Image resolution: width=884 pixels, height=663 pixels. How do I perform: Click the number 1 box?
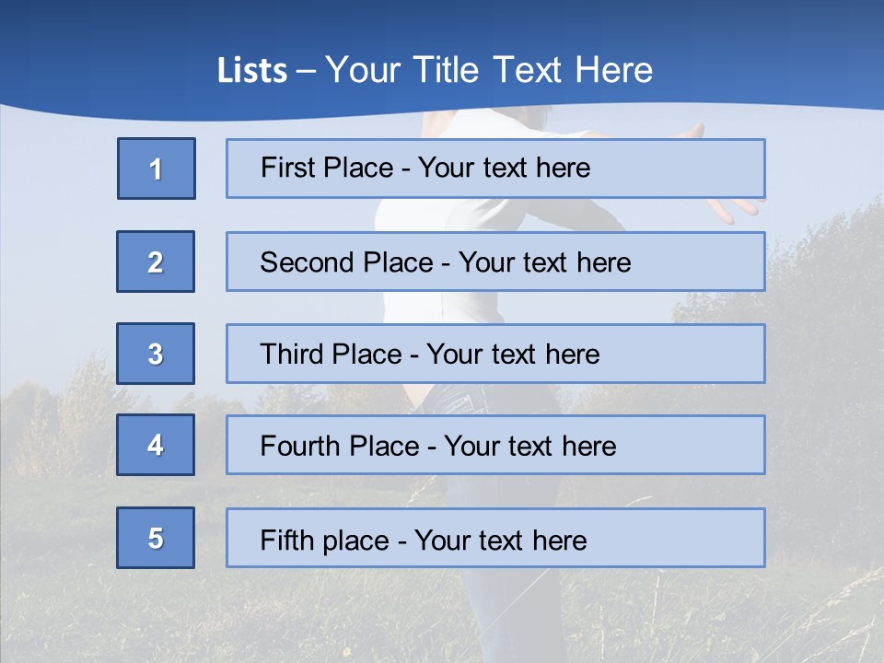tap(157, 169)
